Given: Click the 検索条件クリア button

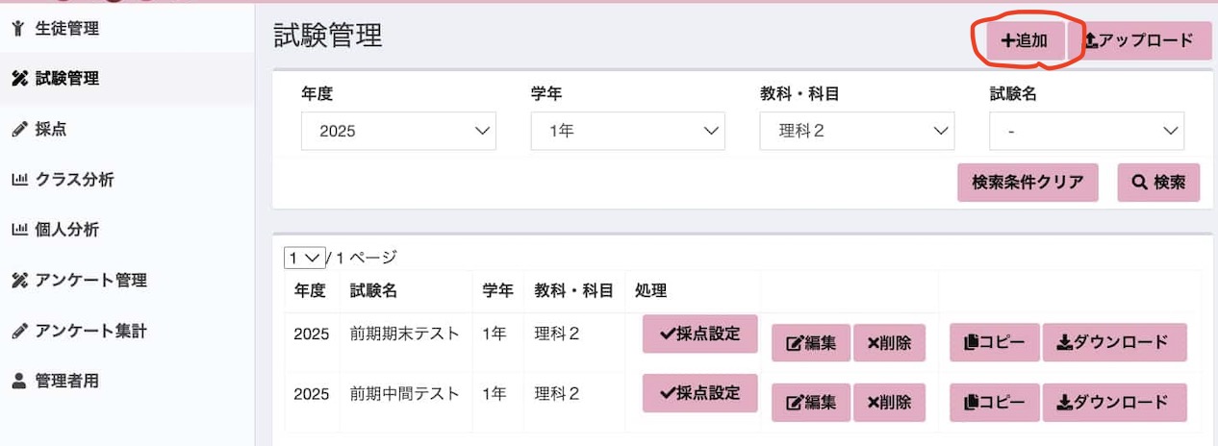Looking at the screenshot, I should coord(1028,182).
